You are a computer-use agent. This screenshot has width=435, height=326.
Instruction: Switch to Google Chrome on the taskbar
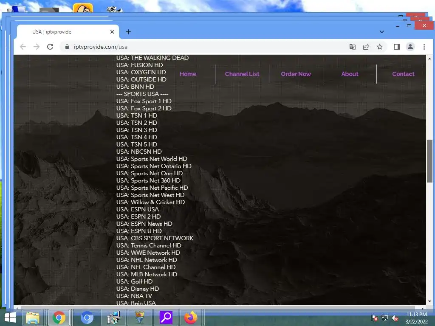coord(59,318)
